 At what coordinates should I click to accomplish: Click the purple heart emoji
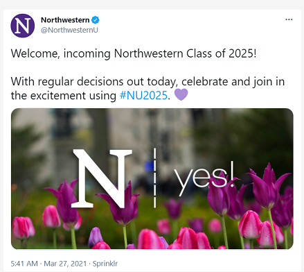tap(181, 95)
